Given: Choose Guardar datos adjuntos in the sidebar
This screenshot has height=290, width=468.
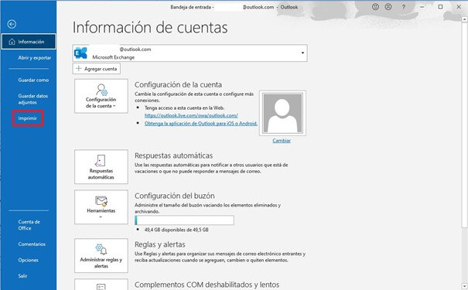Looking at the screenshot, I should 32,99.
